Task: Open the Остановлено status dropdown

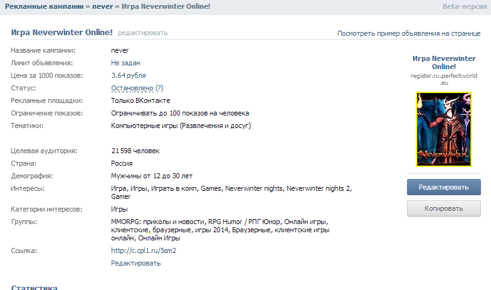Action: pyautogui.click(x=132, y=88)
